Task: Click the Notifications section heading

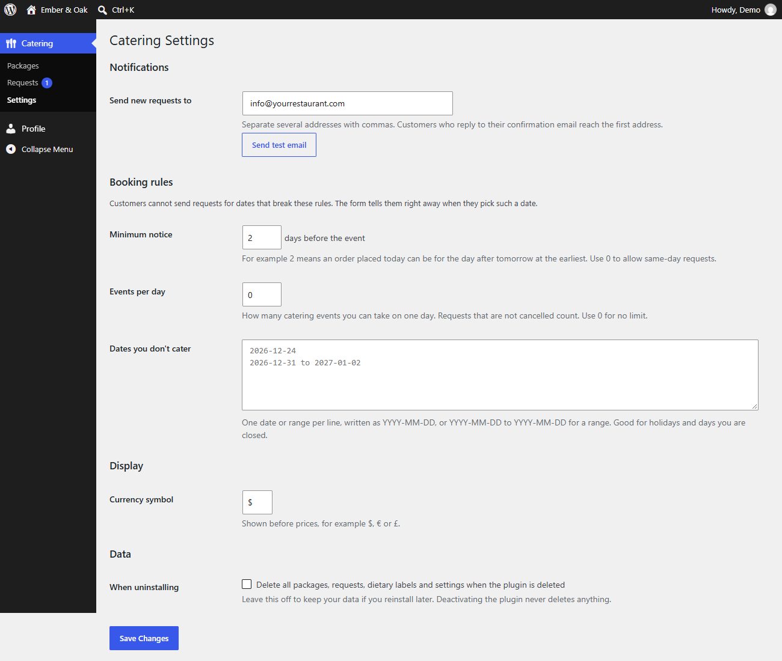Action: point(139,67)
